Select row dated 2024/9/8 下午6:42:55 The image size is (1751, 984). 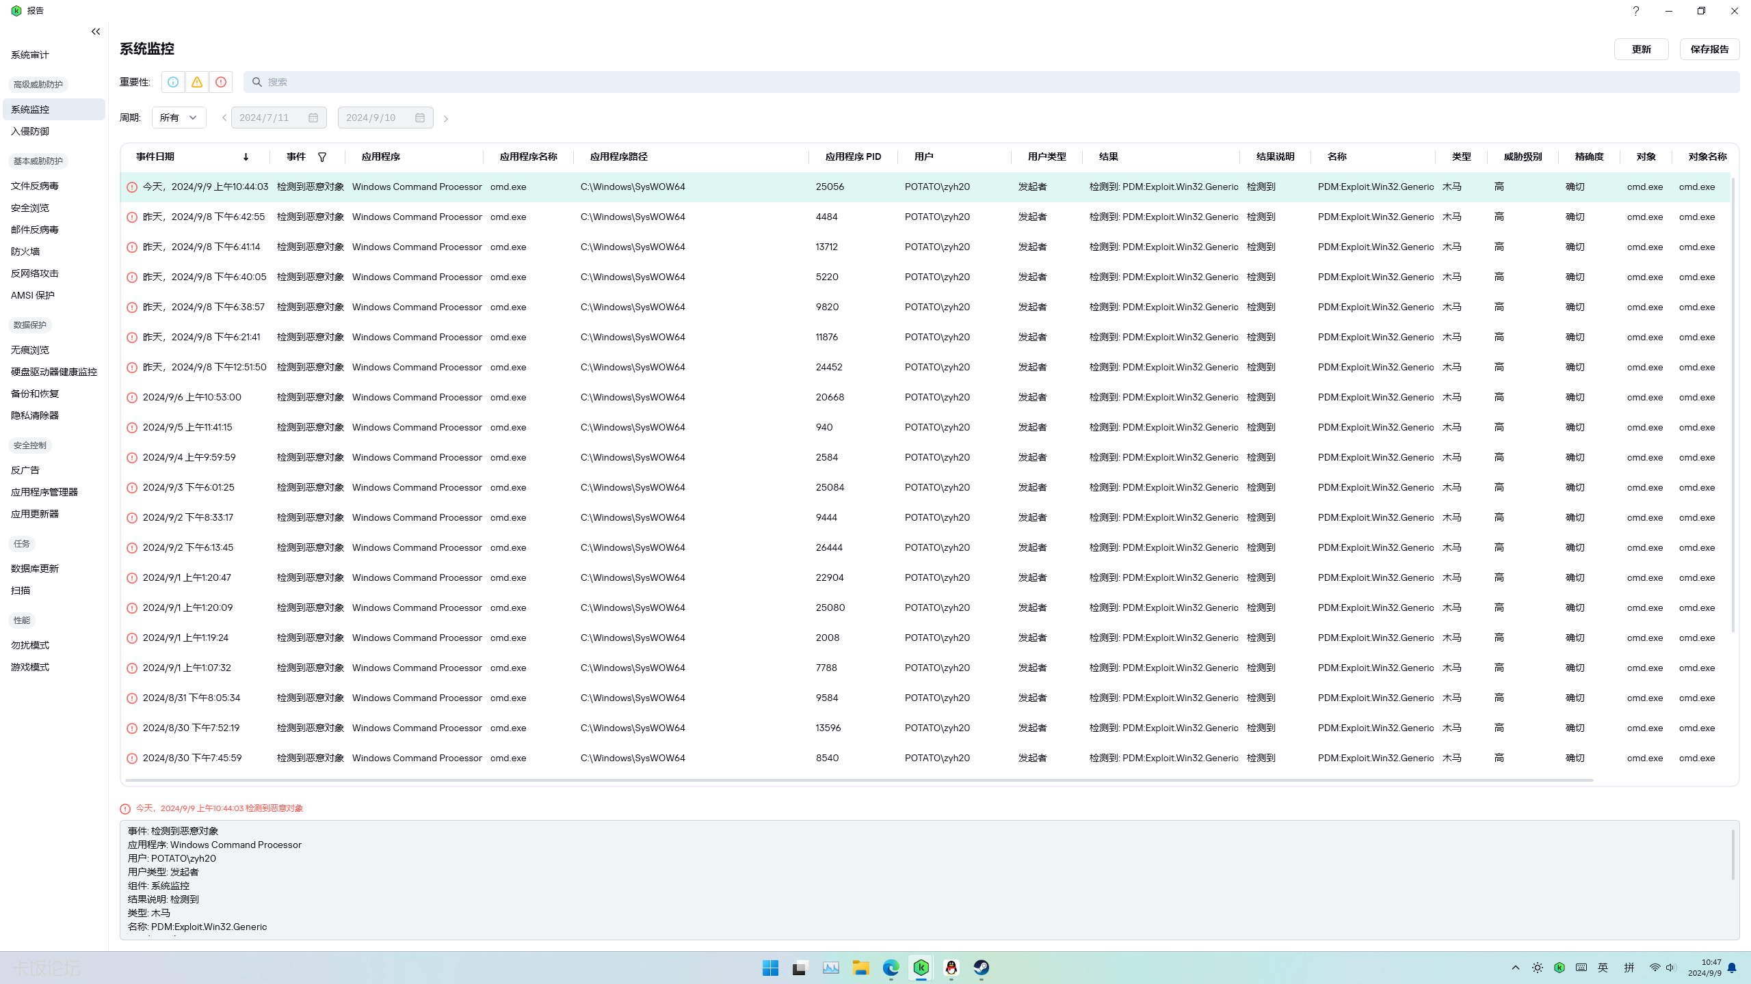925,217
